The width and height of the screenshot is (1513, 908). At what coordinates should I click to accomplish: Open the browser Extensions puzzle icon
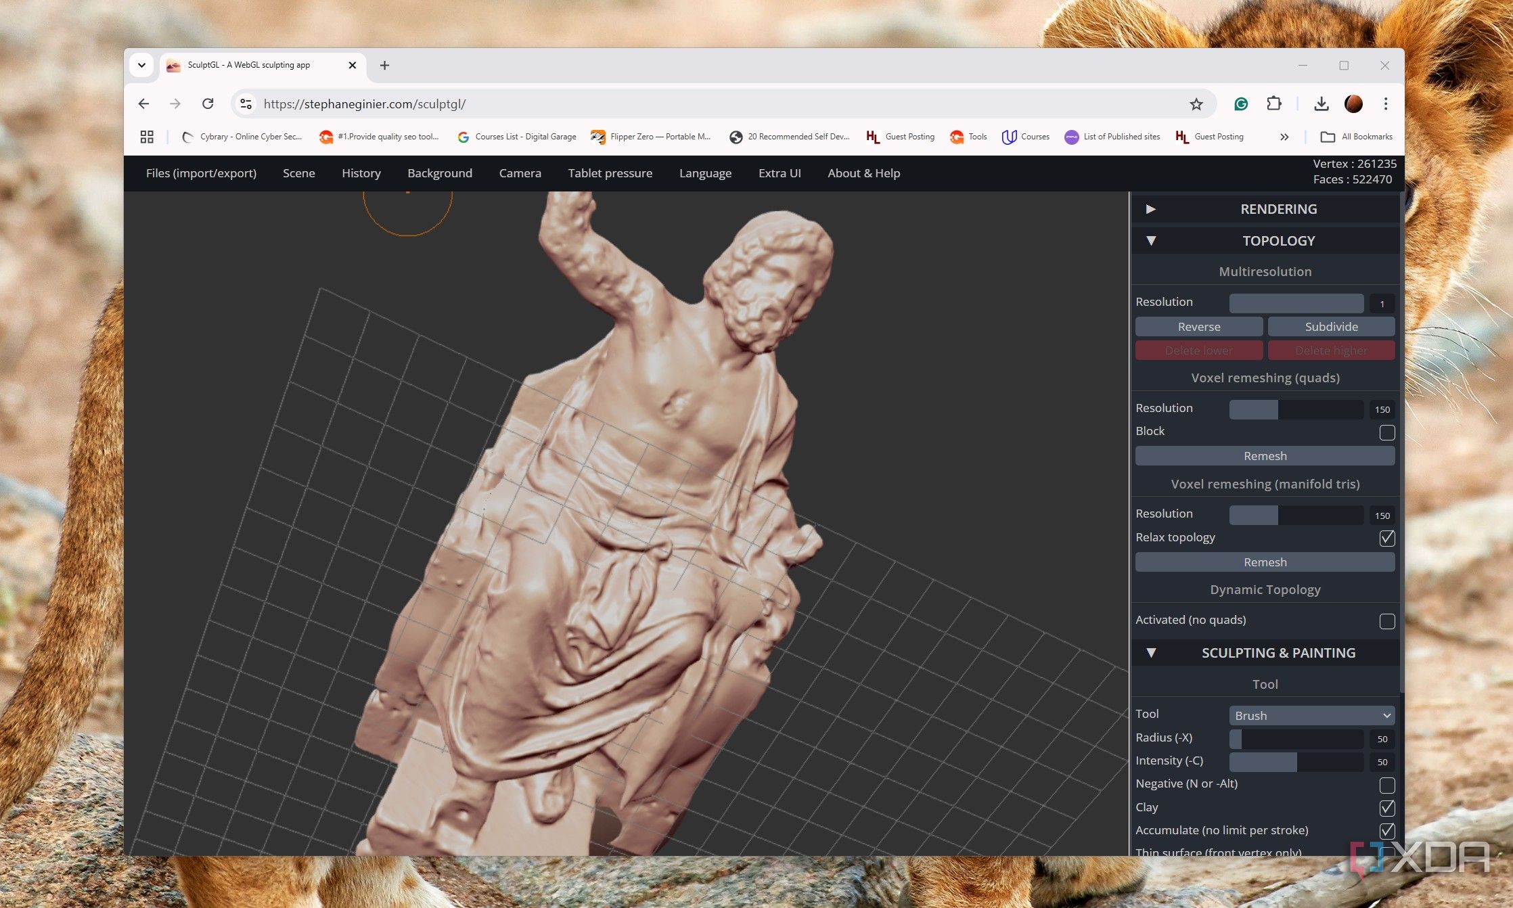pyautogui.click(x=1274, y=104)
